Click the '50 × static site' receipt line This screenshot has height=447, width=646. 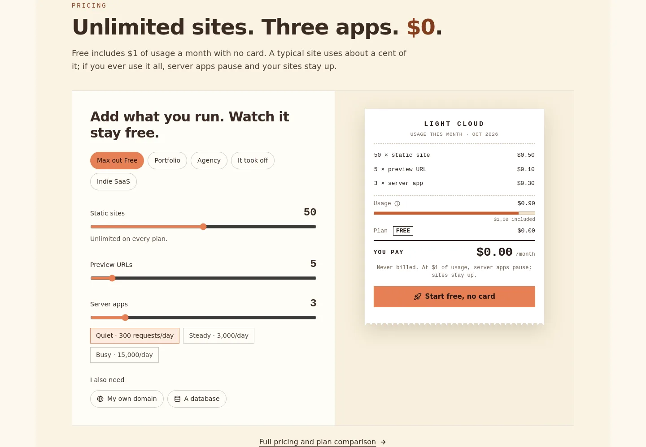(x=454, y=155)
